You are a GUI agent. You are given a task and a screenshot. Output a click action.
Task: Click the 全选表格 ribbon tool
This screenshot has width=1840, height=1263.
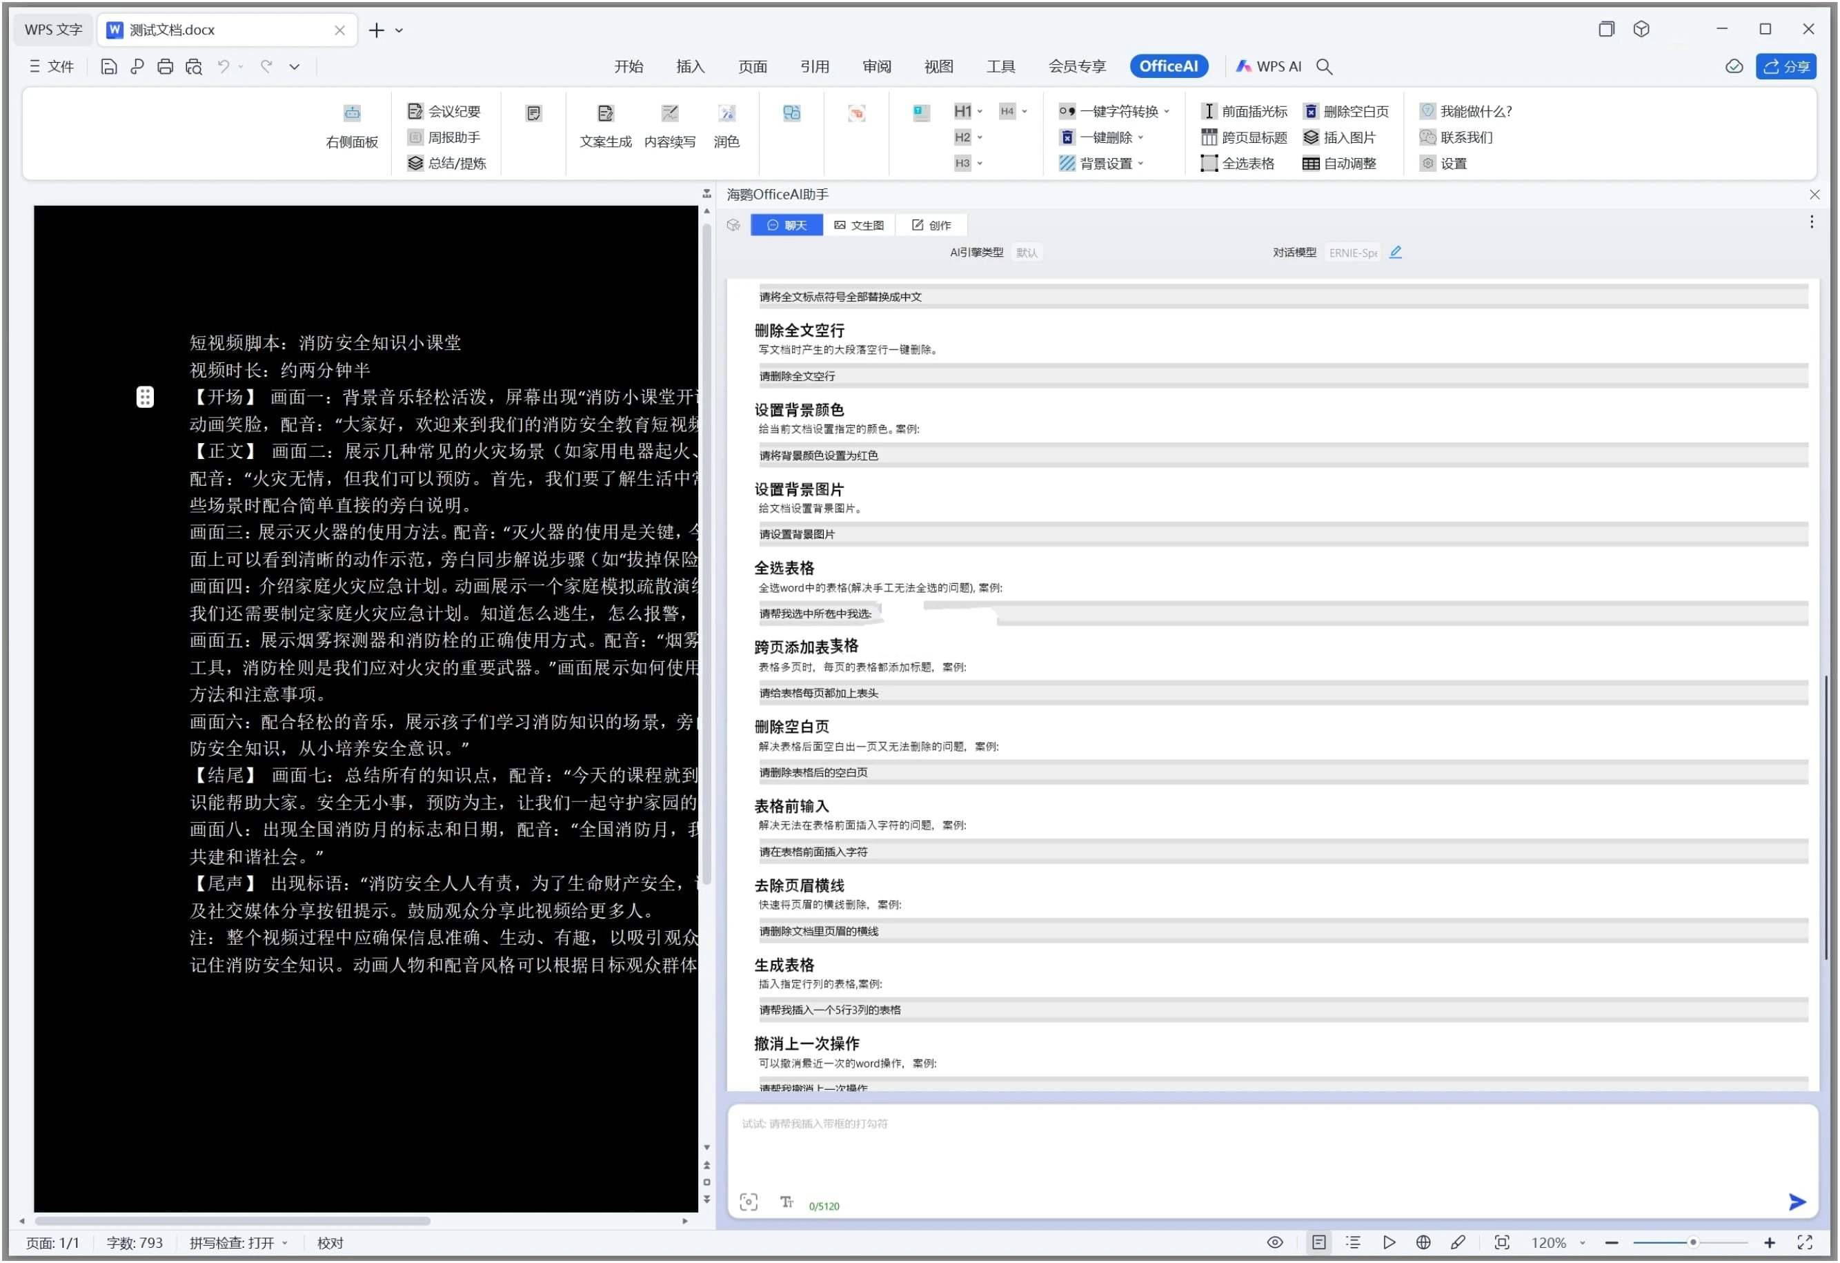[x=1237, y=163]
